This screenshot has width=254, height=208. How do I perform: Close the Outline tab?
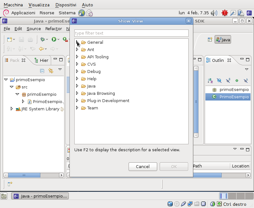click(x=229, y=60)
